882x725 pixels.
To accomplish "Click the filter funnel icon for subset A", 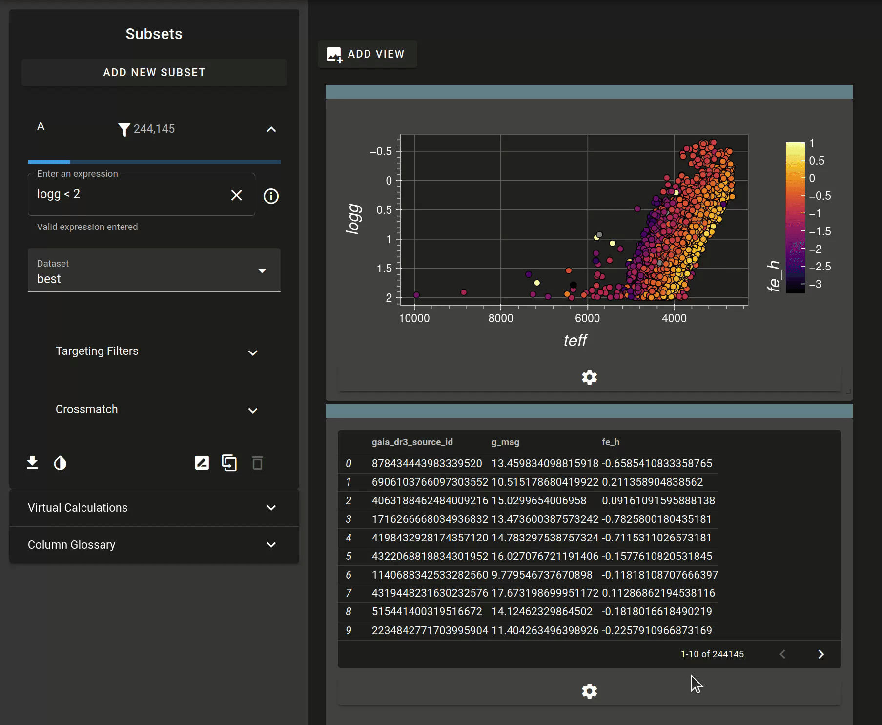I will 124,129.
